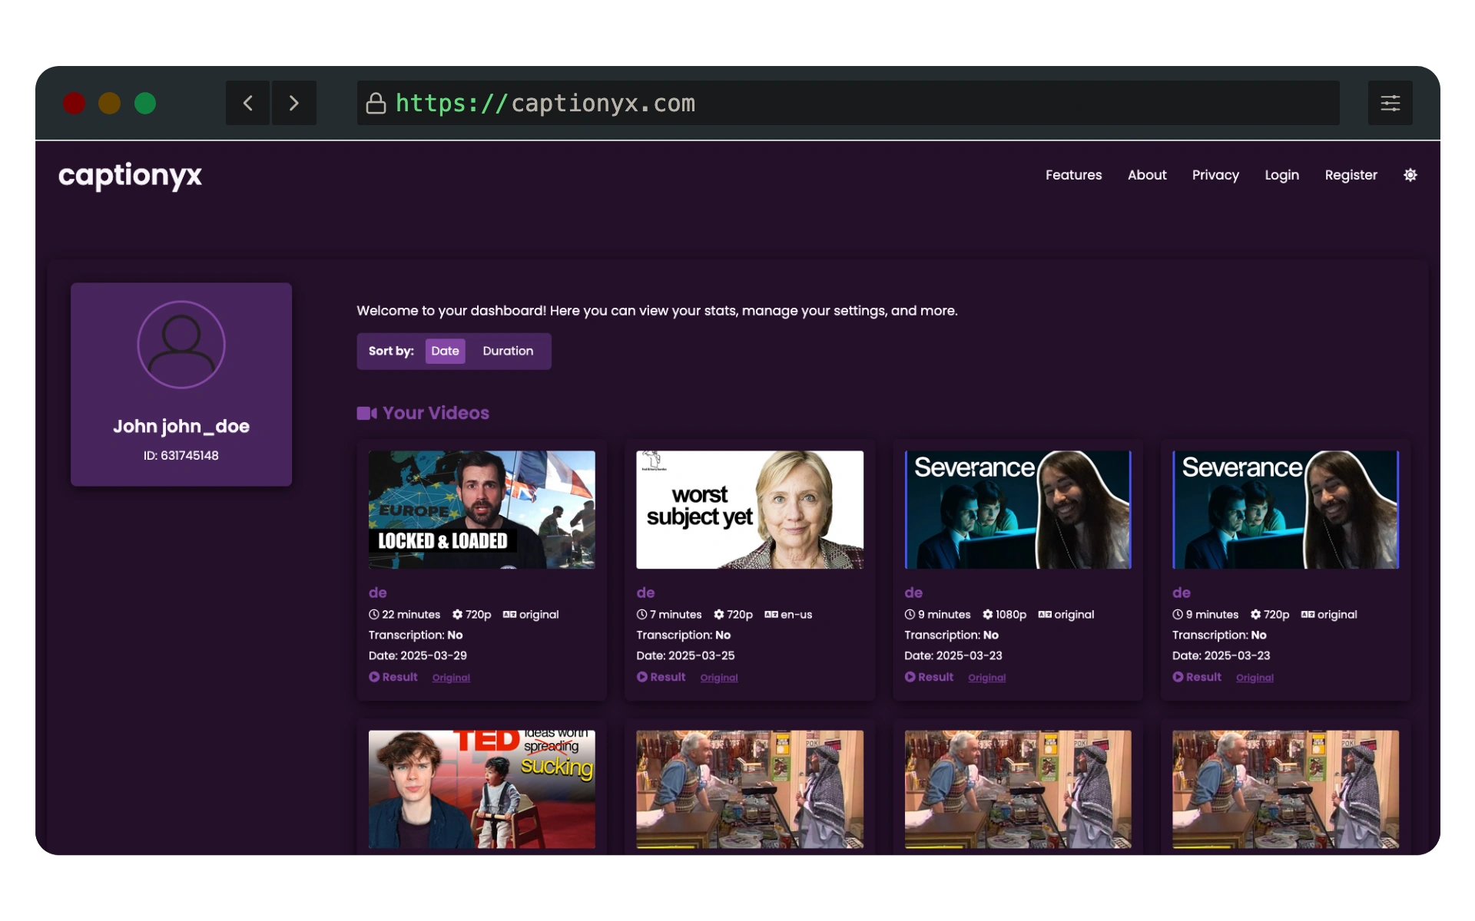Click the gear icon beside 1080p
This screenshot has height=921, width=1475.
coord(988,615)
